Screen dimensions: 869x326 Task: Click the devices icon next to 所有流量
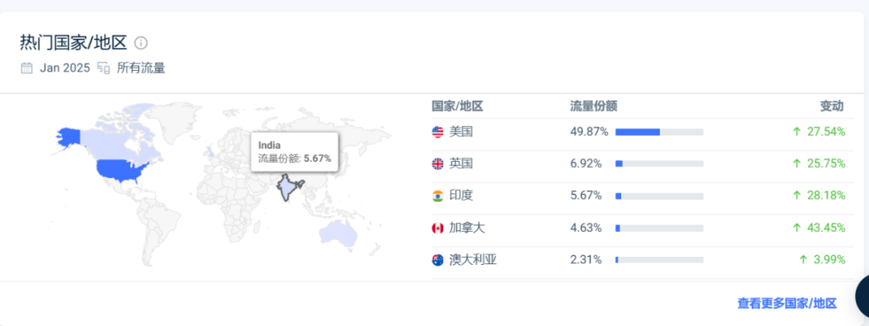point(104,68)
